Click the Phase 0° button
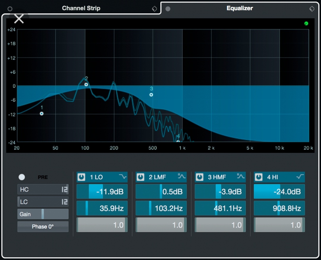 point(43,227)
